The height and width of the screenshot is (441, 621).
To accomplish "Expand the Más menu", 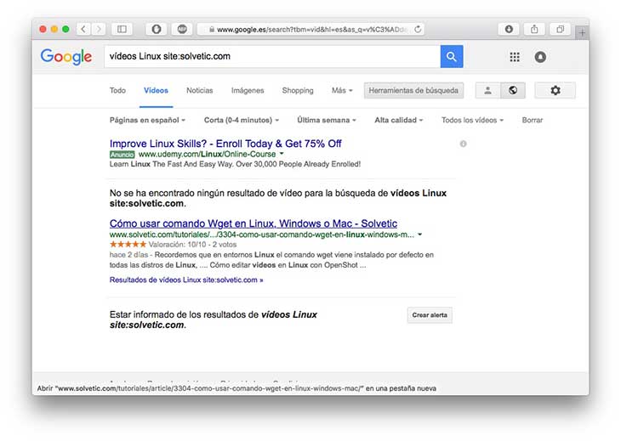I will pos(342,90).
